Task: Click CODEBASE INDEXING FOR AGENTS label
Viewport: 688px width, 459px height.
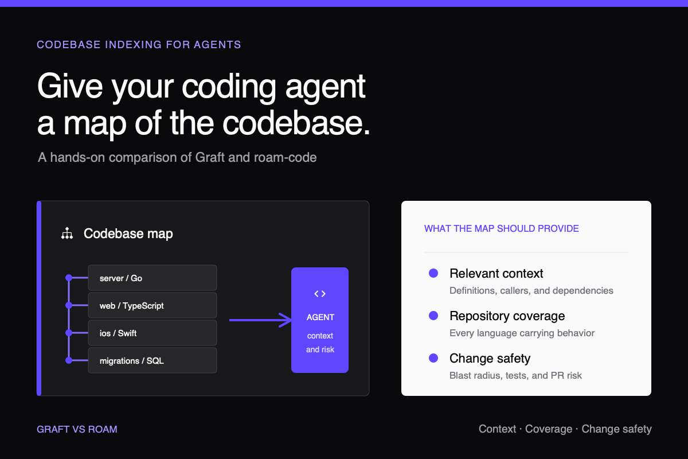Action: click(139, 44)
